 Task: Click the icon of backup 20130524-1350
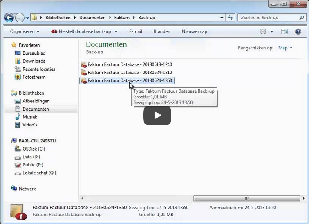coord(84,80)
